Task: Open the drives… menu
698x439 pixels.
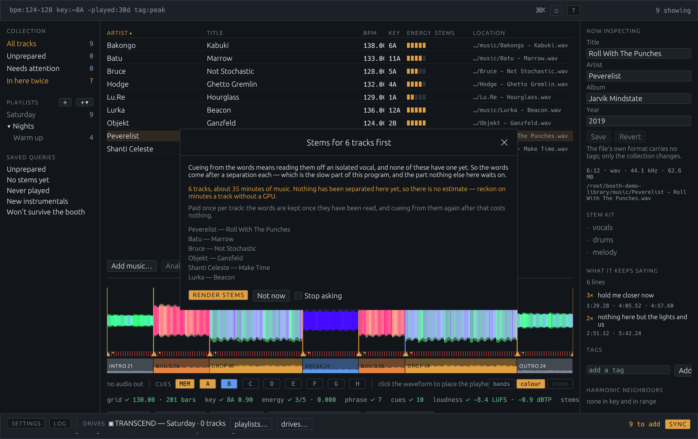Action: click(x=294, y=424)
